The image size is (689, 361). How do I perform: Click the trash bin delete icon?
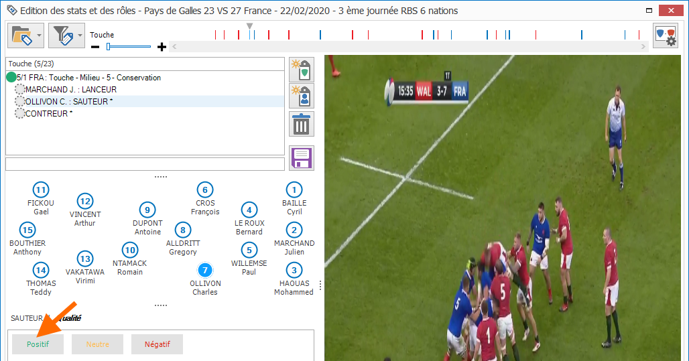pos(302,125)
